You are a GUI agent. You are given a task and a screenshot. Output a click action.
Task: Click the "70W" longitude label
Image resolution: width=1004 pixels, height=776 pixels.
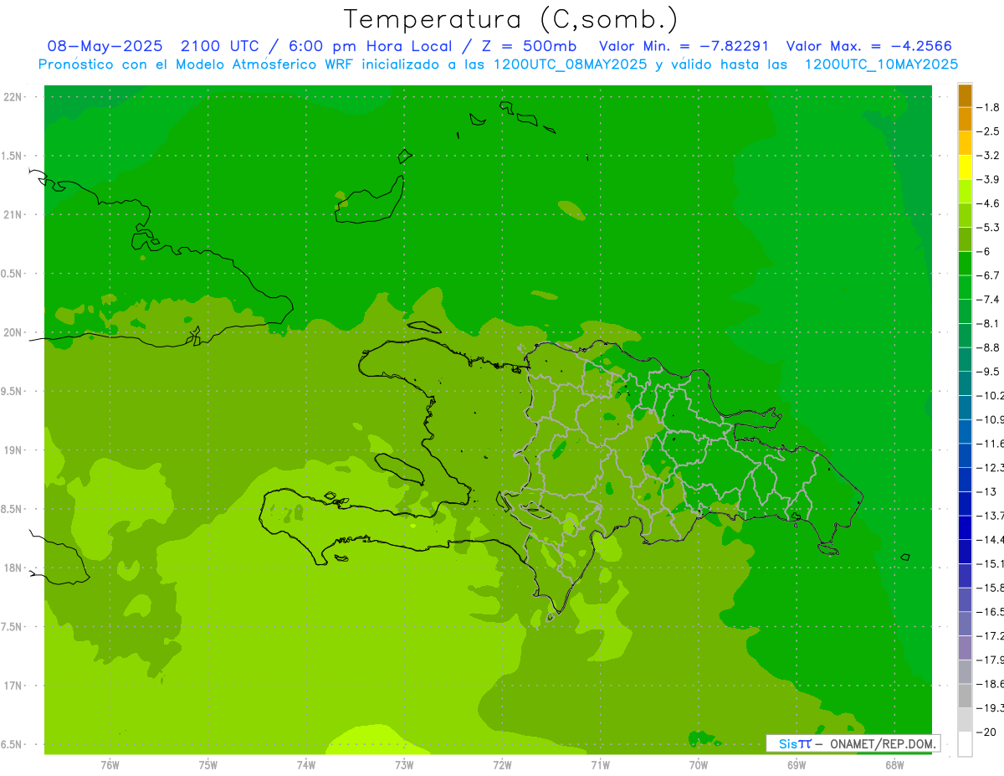[x=698, y=764]
